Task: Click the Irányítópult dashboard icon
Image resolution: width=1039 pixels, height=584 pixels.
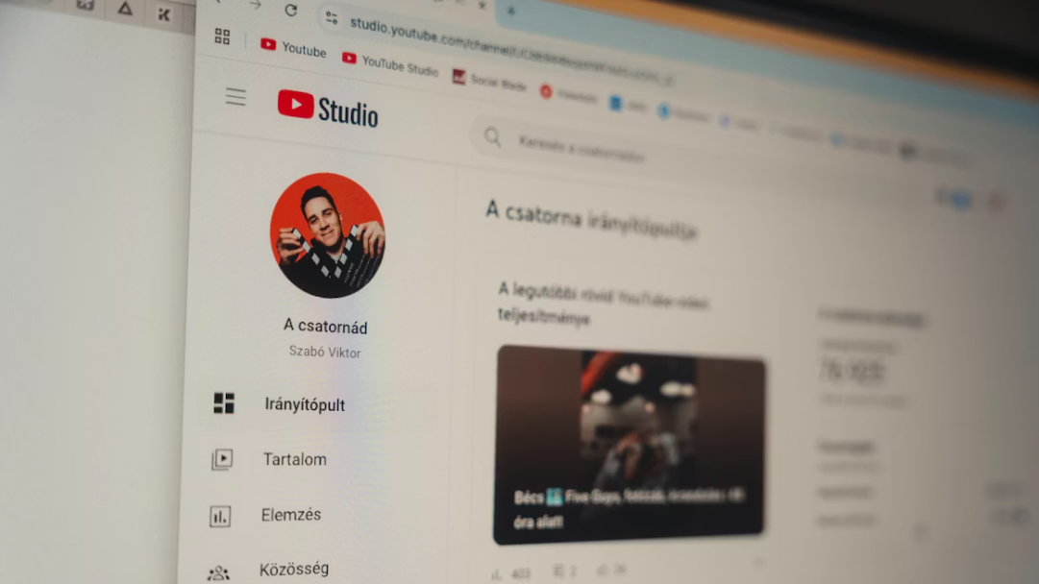Action: pyautogui.click(x=224, y=402)
